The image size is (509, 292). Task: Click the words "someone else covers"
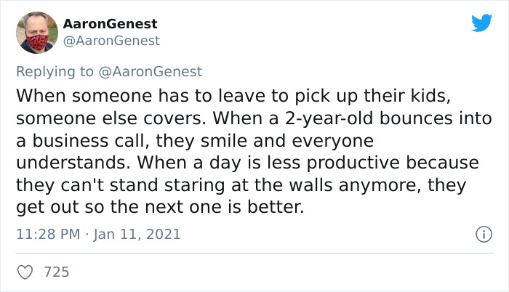[x=111, y=118]
